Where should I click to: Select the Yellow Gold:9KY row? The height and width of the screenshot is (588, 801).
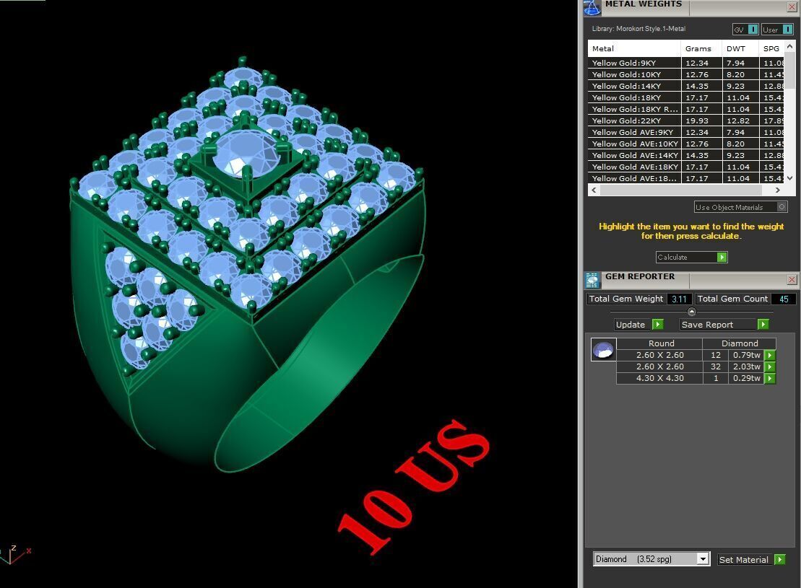pyautogui.click(x=686, y=63)
